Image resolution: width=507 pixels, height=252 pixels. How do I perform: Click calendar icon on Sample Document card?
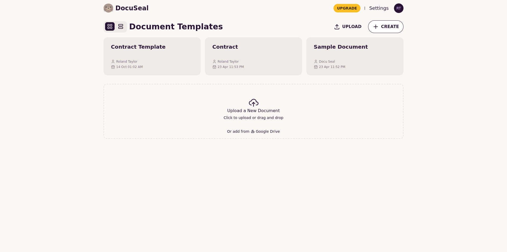pyautogui.click(x=316, y=67)
